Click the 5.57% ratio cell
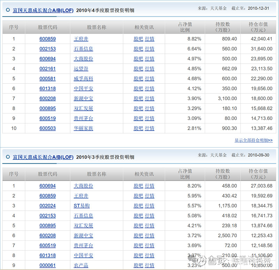 [x=194, y=206]
